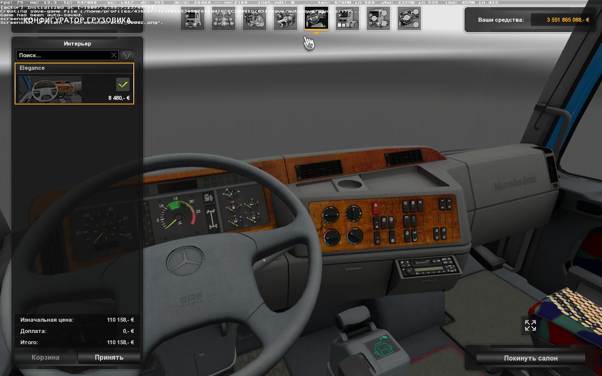Open the Корзина cart button
The height and width of the screenshot is (376, 602).
(x=46, y=358)
